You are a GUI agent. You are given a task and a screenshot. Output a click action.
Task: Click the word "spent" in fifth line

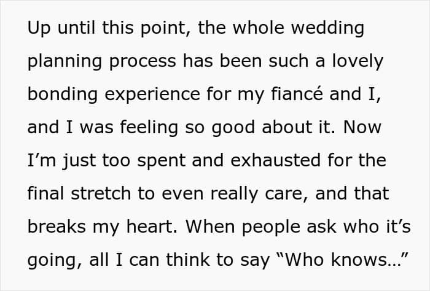(161, 161)
